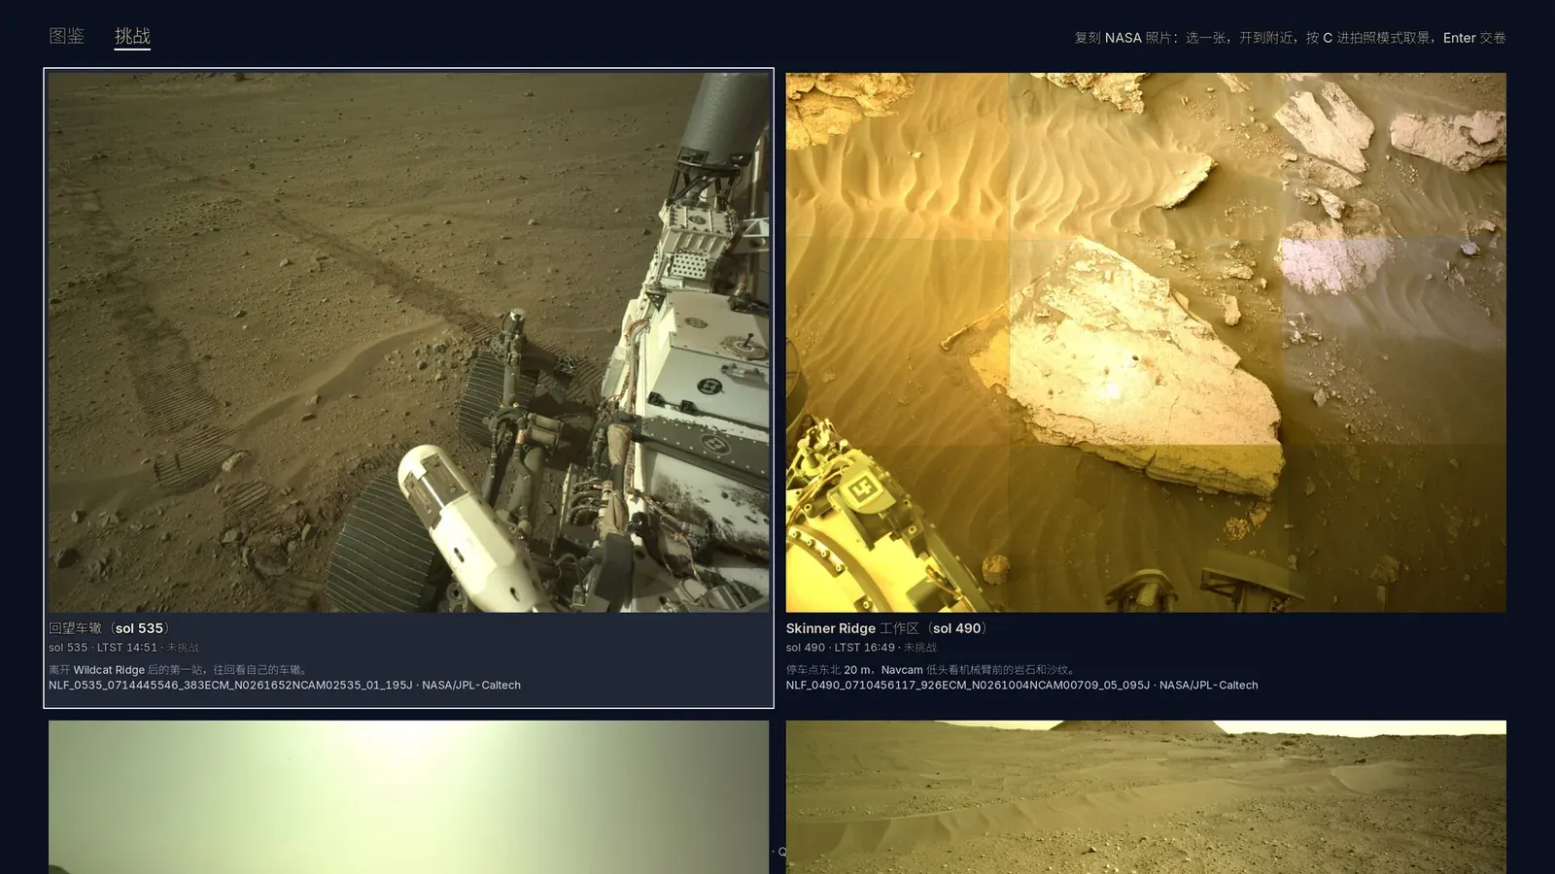
Task: Click the description 离开 Wildcat Ridge 后的第一站
Action: click(x=180, y=670)
